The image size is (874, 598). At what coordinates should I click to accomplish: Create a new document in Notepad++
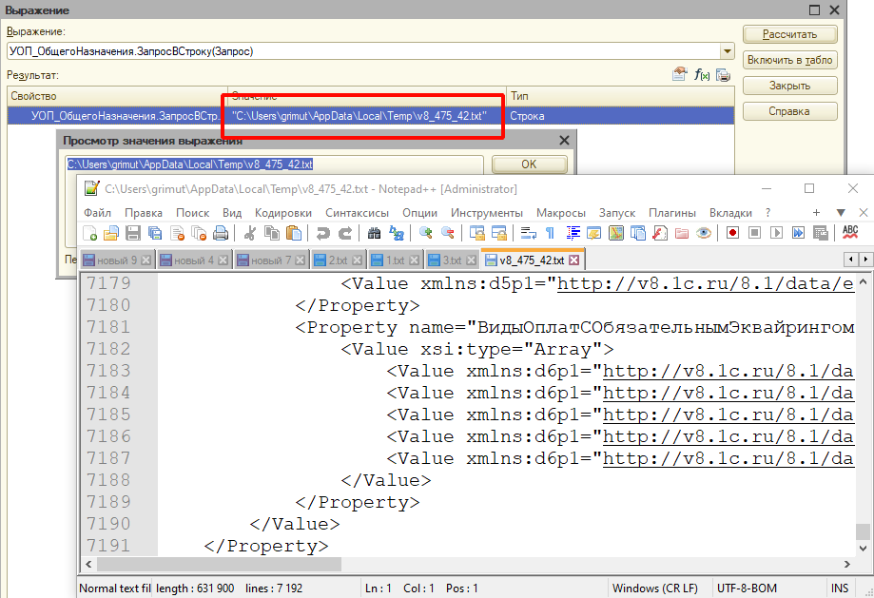89,232
